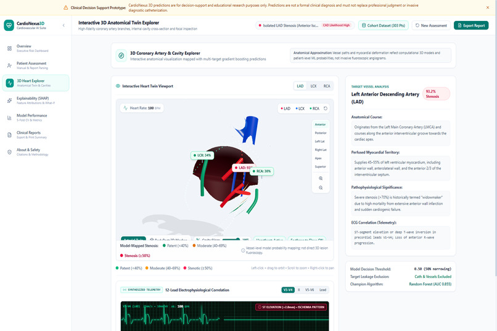Zoom in on the heart viewport

click(x=321, y=178)
